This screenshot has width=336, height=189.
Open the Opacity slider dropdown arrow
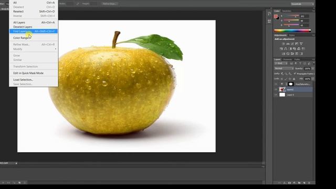313,69
